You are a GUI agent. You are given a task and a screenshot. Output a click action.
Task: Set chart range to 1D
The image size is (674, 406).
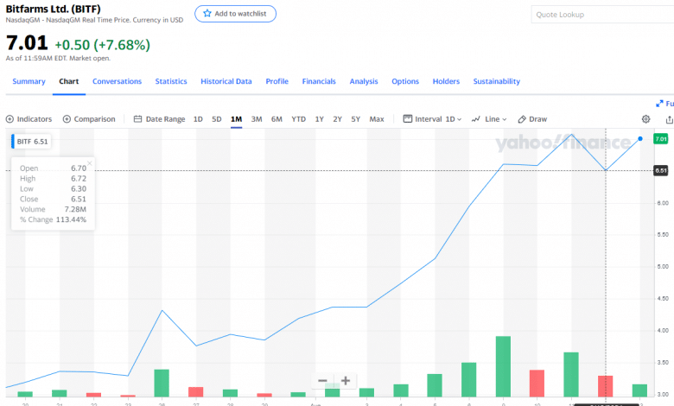(x=198, y=119)
